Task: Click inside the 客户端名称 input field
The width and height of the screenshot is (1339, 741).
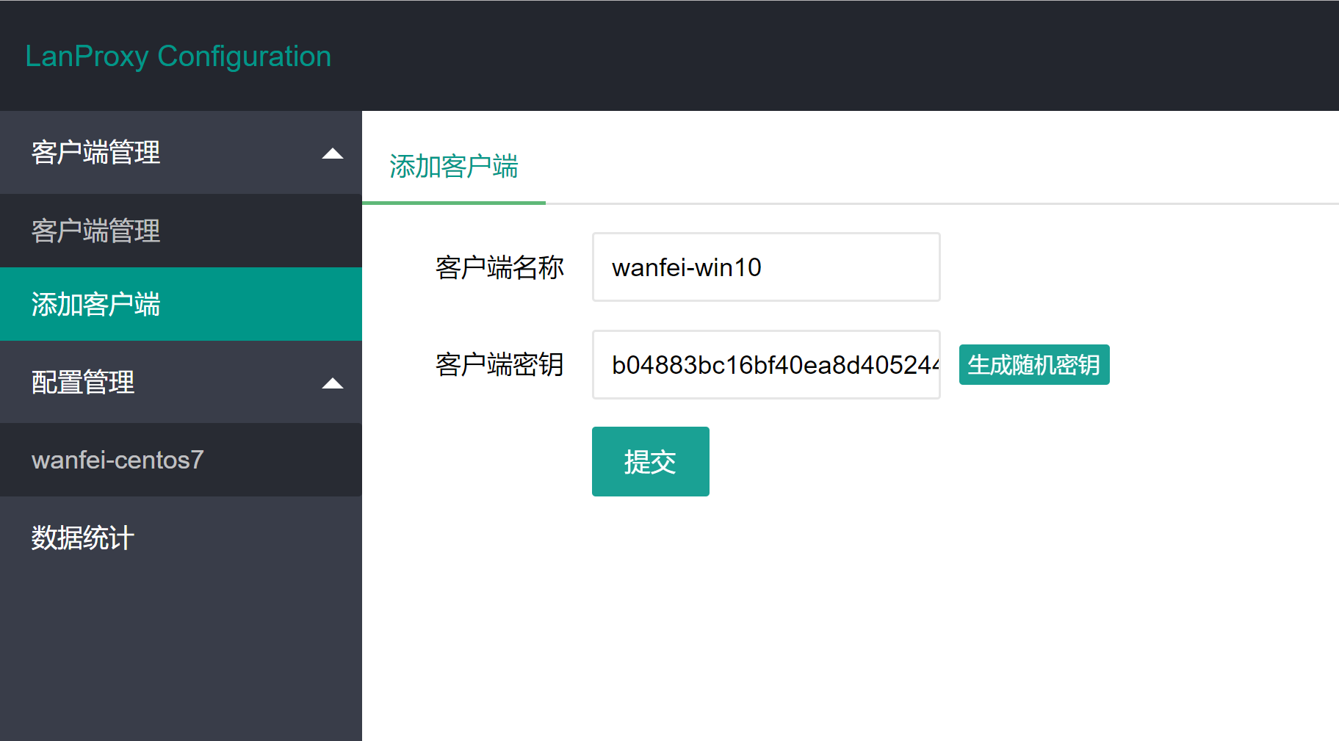Action: [x=765, y=267]
